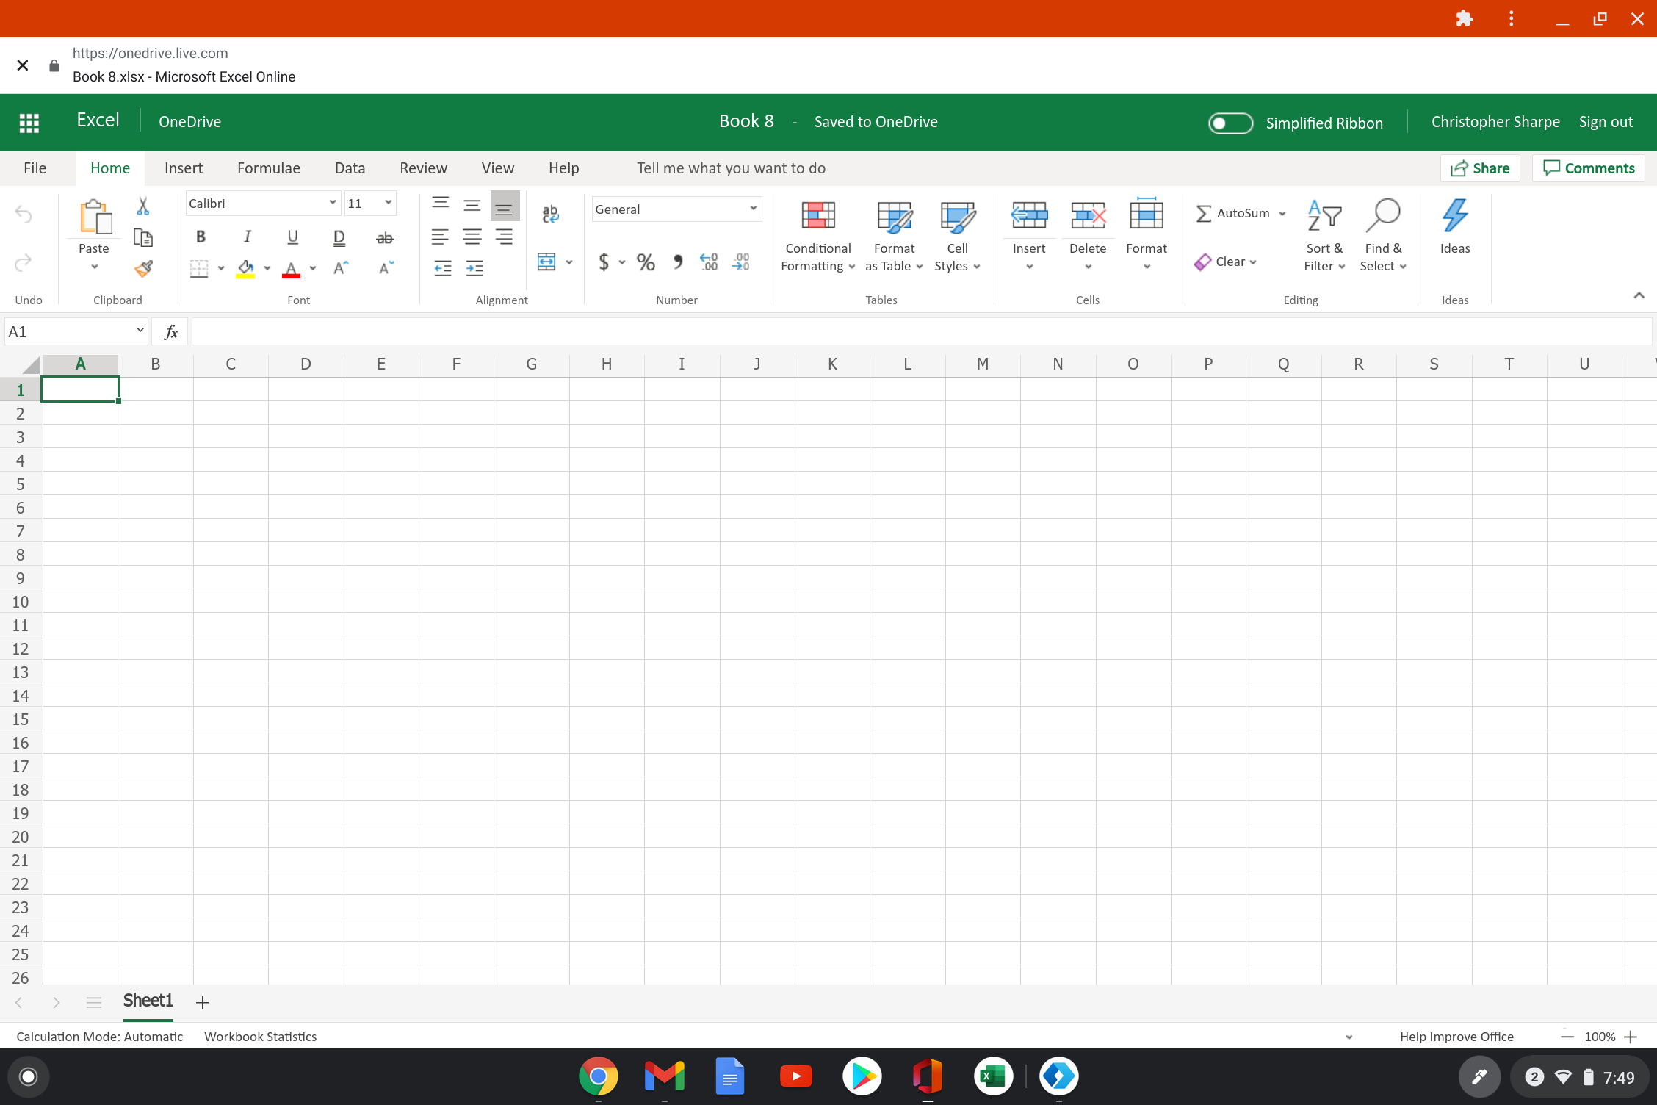
Task: Apply percent style format
Action: click(x=646, y=262)
